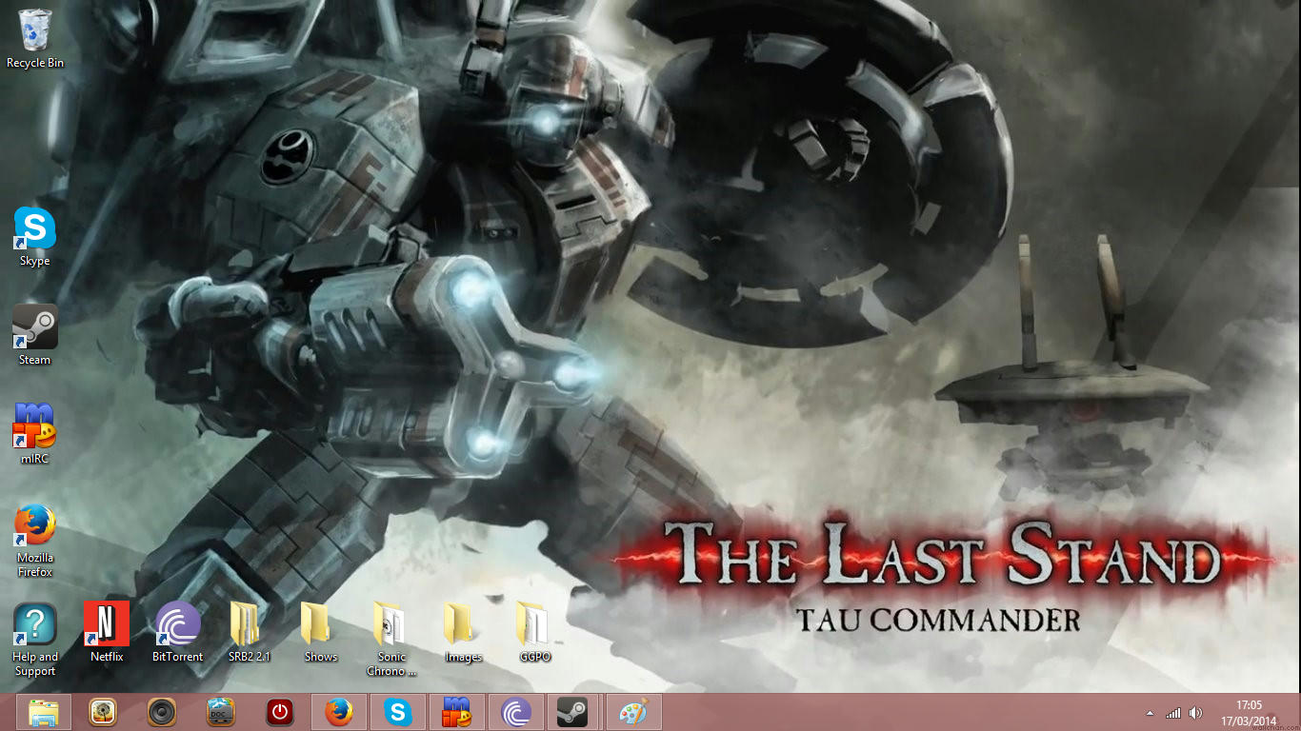Open the DOC documents icon on the taskbar
The image size is (1301, 731).
click(221, 713)
